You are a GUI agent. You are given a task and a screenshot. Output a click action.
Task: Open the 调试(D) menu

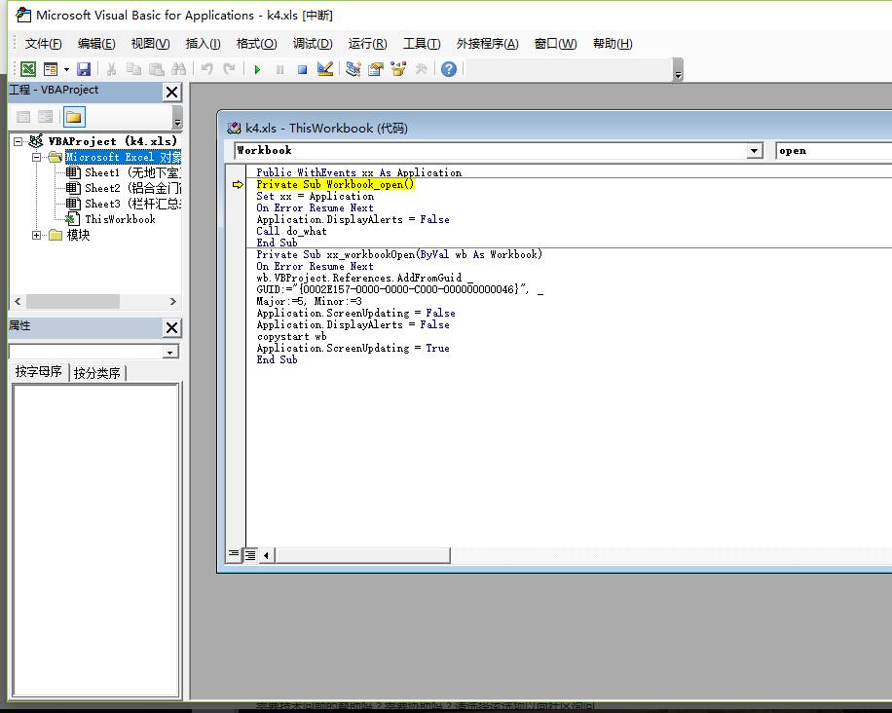(312, 44)
